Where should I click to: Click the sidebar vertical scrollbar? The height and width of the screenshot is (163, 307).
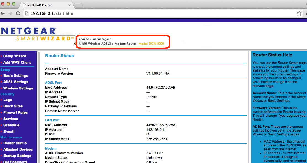[x=39, y=107]
